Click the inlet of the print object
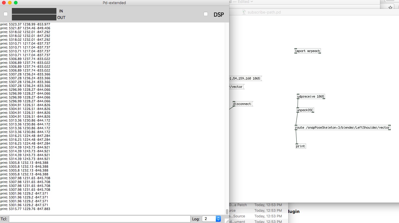The image size is (399, 223). pyautogui.click(x=297, y=144)
